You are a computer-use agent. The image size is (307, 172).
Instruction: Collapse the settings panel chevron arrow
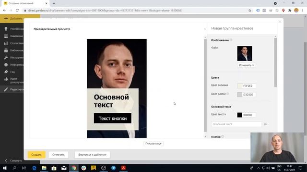click(x=205, y=29)
